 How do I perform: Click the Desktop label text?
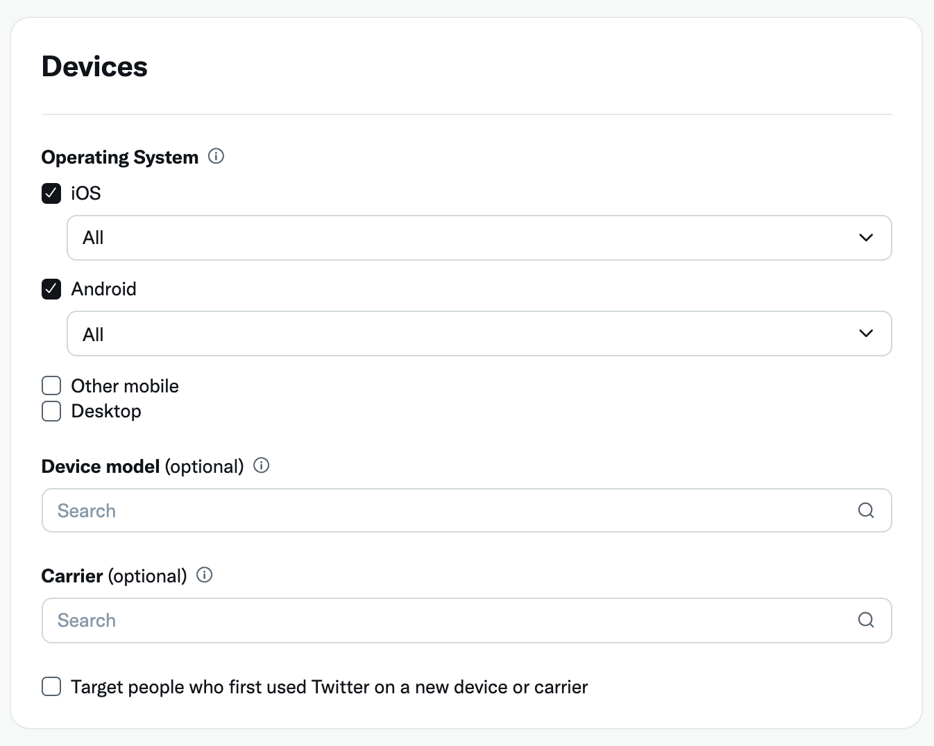coord(106,411)
